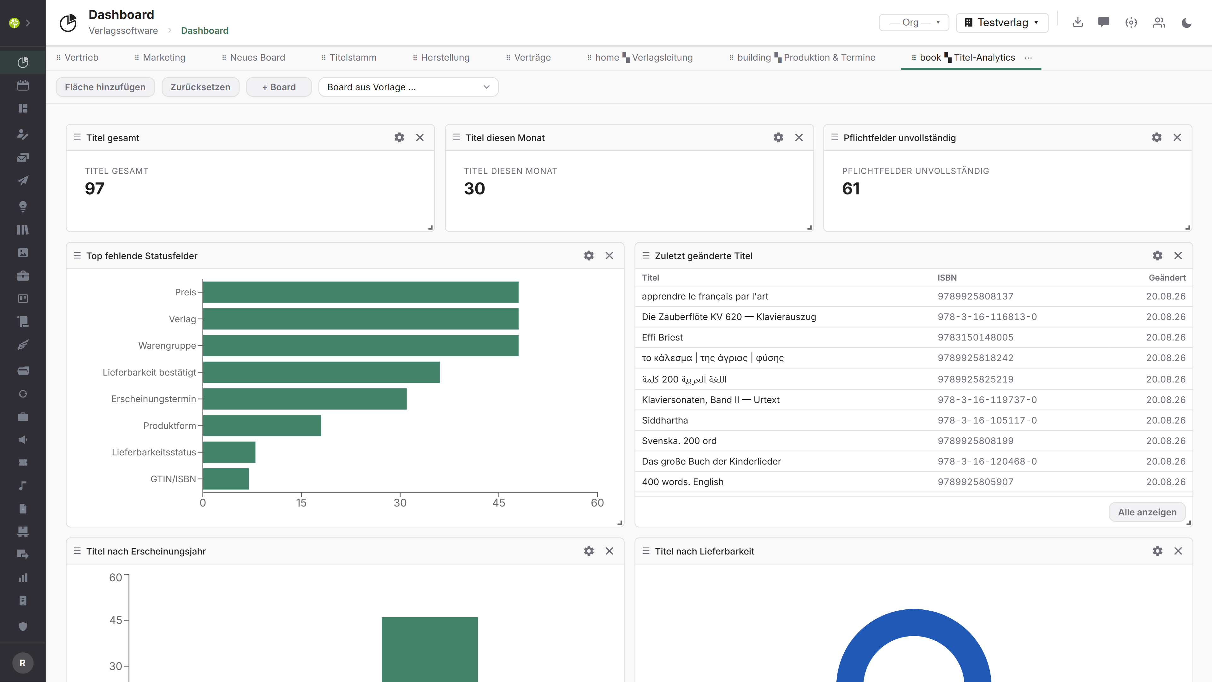
Task: Click the Preis bar in chart
Action: point(360,292)
